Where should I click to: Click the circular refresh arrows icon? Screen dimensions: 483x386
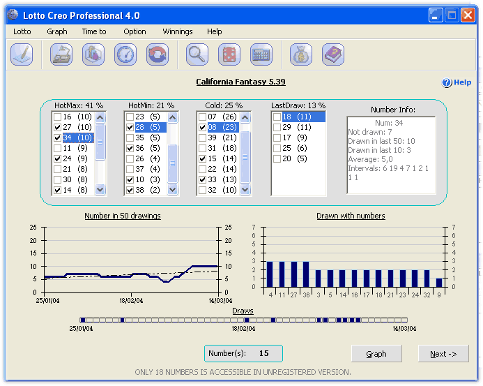[x=158, y=54]
